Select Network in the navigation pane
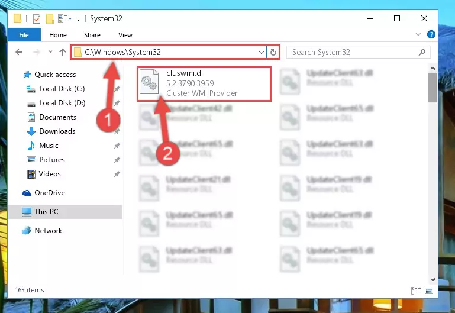Viewport: 455px width, 313px height. (48, 231)
